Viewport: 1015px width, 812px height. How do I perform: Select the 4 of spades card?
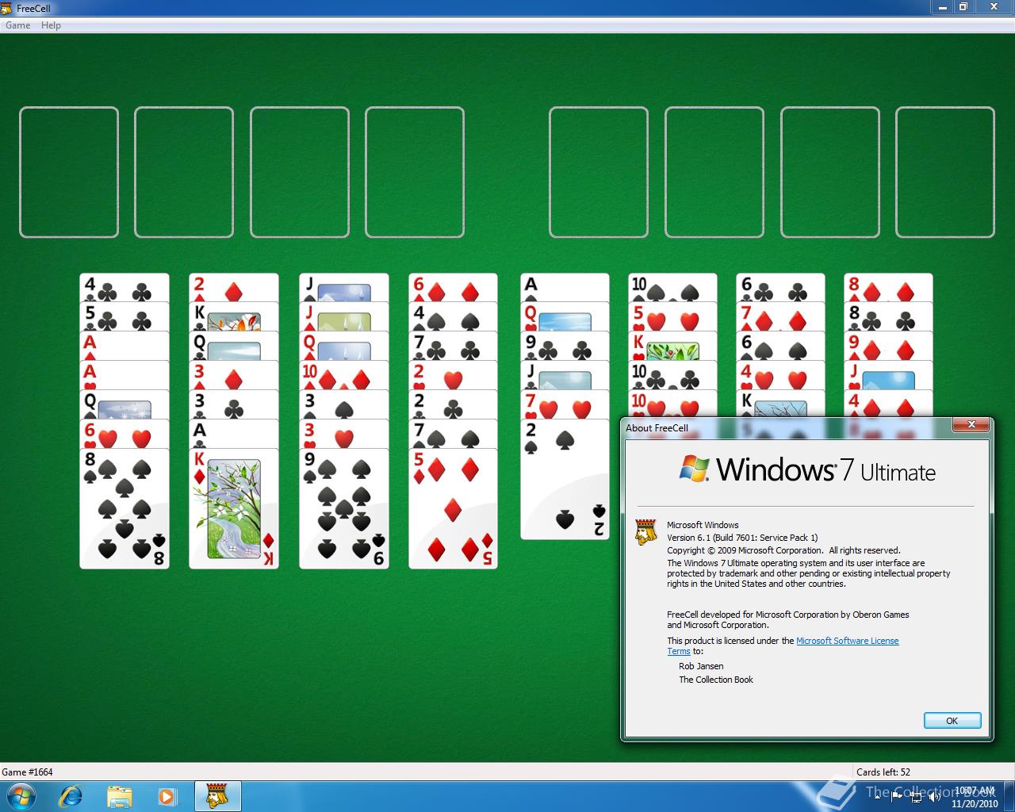[x=453, y=317]
